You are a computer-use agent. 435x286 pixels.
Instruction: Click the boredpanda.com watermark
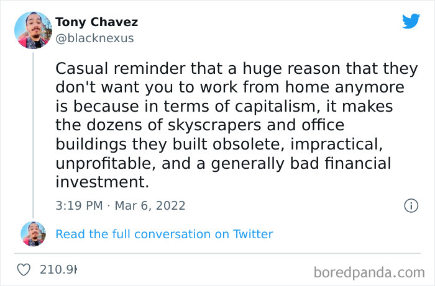[x=369, y=272]
